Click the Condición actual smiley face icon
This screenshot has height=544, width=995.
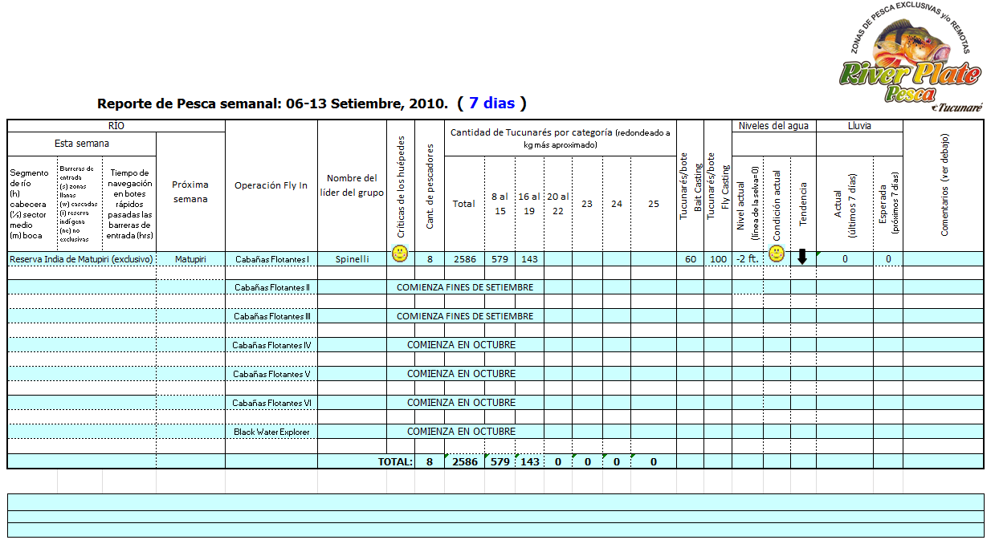[x=776, y=254]
